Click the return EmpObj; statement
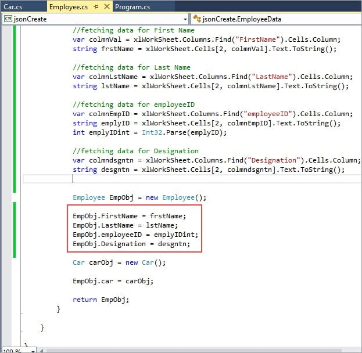Image resolution: width=362 pixels, height=353 pixels. tap(101, 300)
